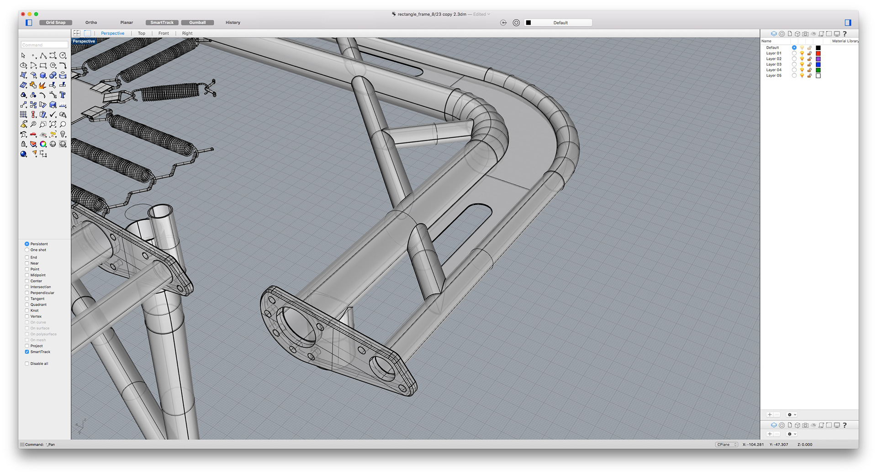Screen dimensions: 877x475
Task: Choose the Polyline tool
Action: [x=43, y=56]
